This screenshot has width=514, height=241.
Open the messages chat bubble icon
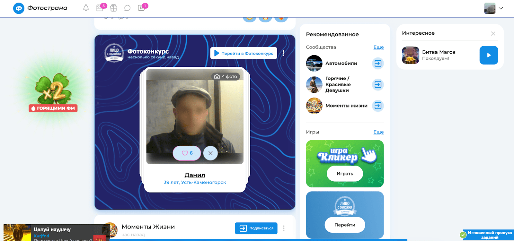click(x=128, y=8)
